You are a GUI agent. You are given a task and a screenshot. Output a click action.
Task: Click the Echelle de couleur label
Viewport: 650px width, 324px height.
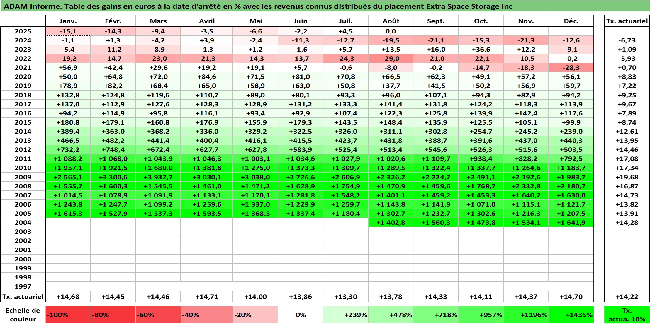click(x=23, y=315)
